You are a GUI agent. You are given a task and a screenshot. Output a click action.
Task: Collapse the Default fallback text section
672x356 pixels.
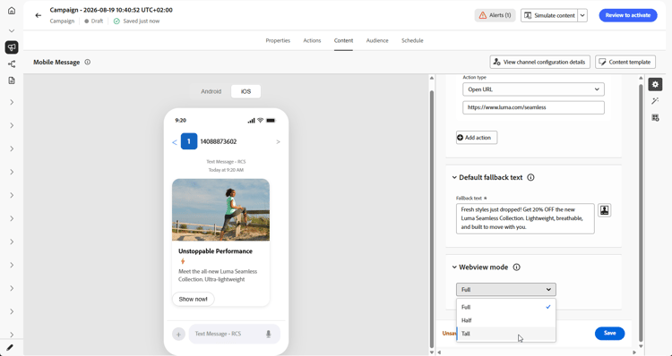pyautogui.click(x=454, y=177)
